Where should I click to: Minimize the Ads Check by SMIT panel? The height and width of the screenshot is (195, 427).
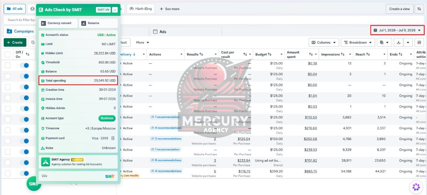click(115, 10)
